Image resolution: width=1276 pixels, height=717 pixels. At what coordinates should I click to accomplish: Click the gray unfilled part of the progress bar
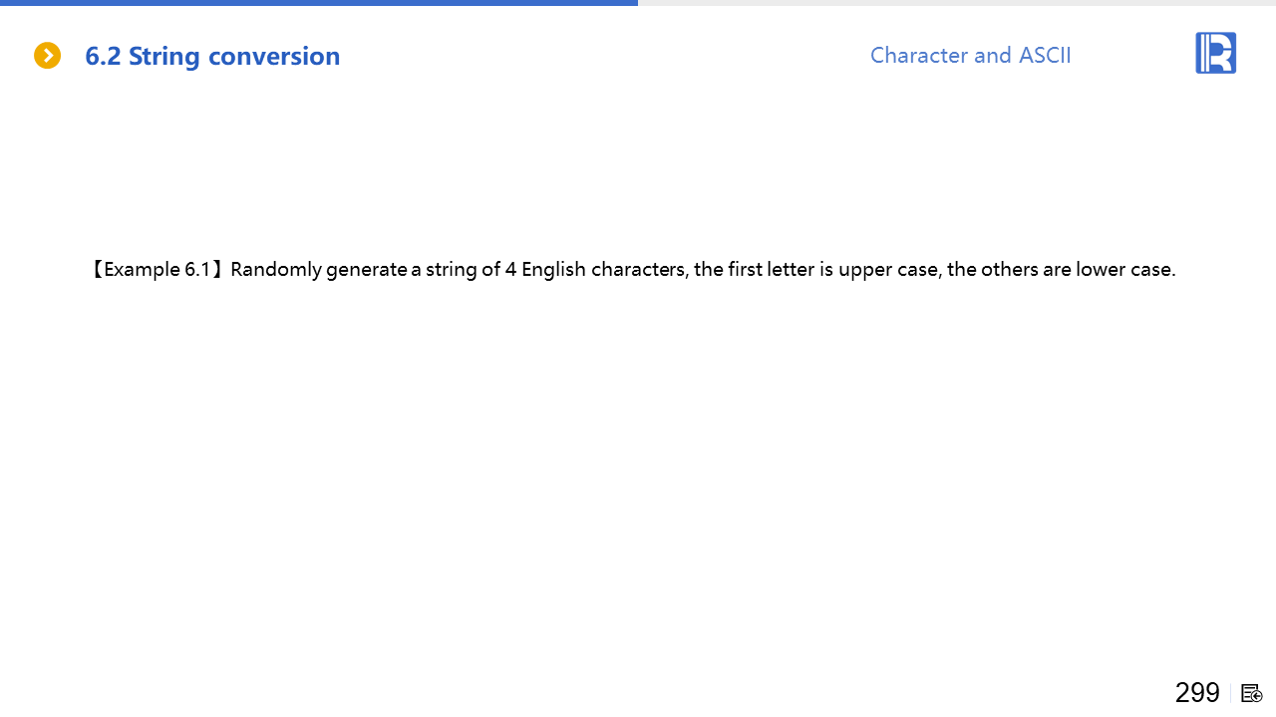point(957,3)
